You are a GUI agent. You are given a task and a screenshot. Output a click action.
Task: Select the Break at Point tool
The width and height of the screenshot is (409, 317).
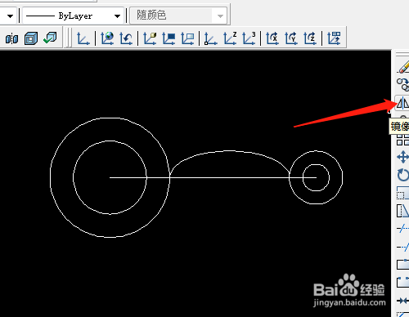(x=403, y=264)
